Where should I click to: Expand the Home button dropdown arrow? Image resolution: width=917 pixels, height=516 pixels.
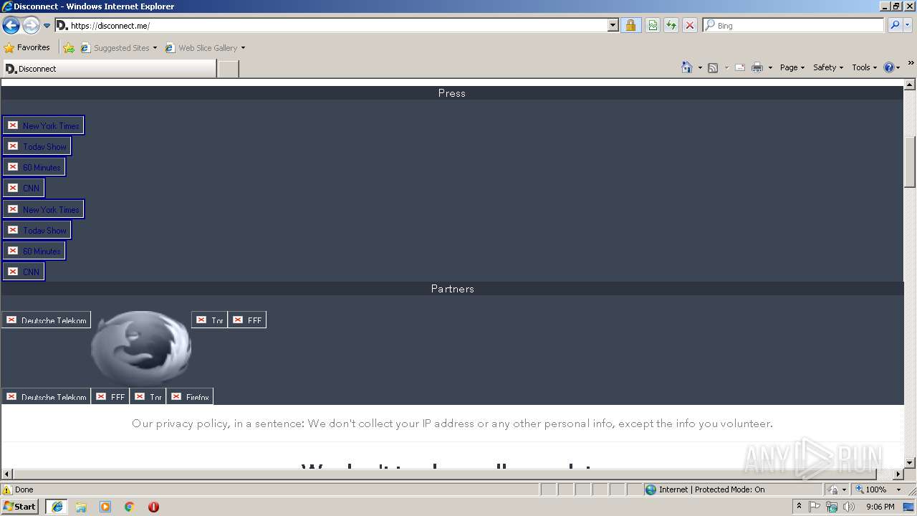pos(700,67)
